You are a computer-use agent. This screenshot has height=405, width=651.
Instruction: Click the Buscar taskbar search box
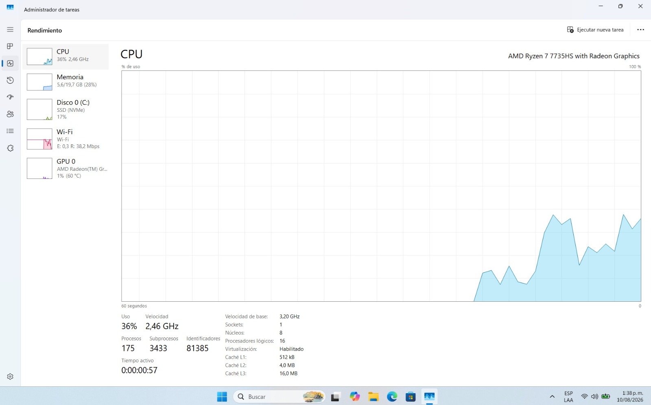tap(280, 396)
